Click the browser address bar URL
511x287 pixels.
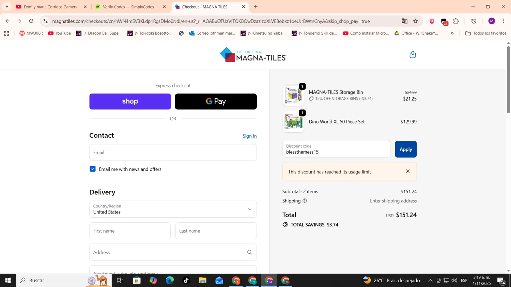(211, 21)
